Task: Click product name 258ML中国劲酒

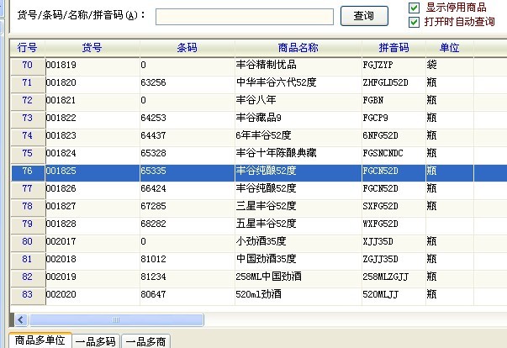Action: coord(268,277)
